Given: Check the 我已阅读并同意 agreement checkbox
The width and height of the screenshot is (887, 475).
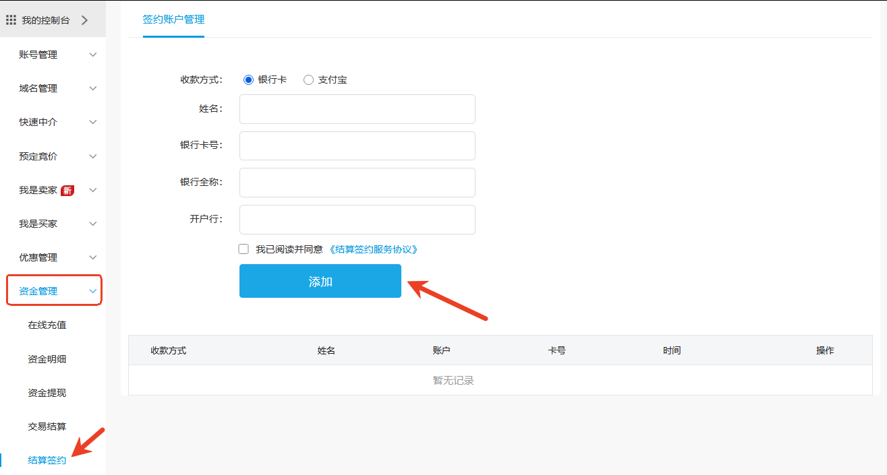Looking at the screenshot, I should click(x=244, y=249).
